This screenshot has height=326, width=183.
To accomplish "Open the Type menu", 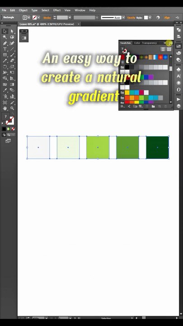I will (34, 10).
